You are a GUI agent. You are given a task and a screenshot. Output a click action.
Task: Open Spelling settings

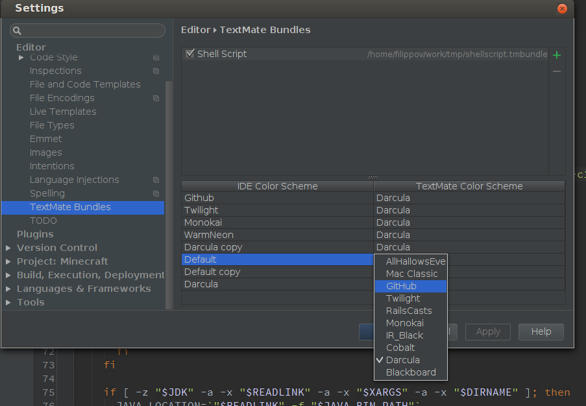point(47,193)
